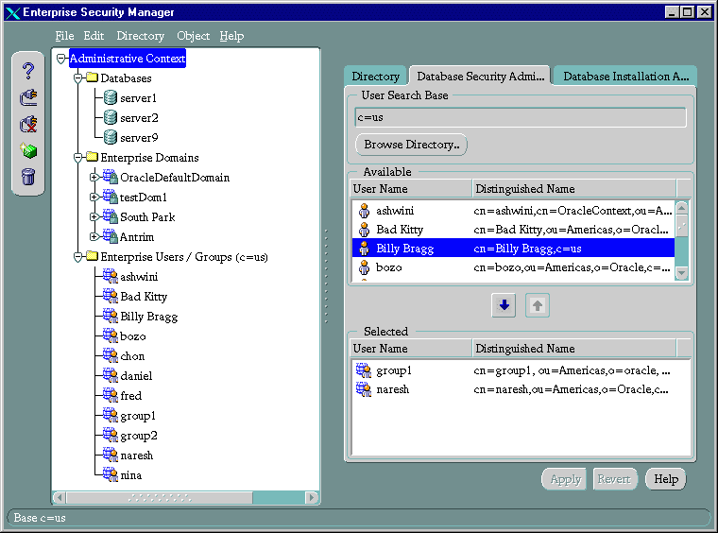This screenshot has height=533, width=718.
Task: Collapse the Databases folder node
Action: point(78,78)
